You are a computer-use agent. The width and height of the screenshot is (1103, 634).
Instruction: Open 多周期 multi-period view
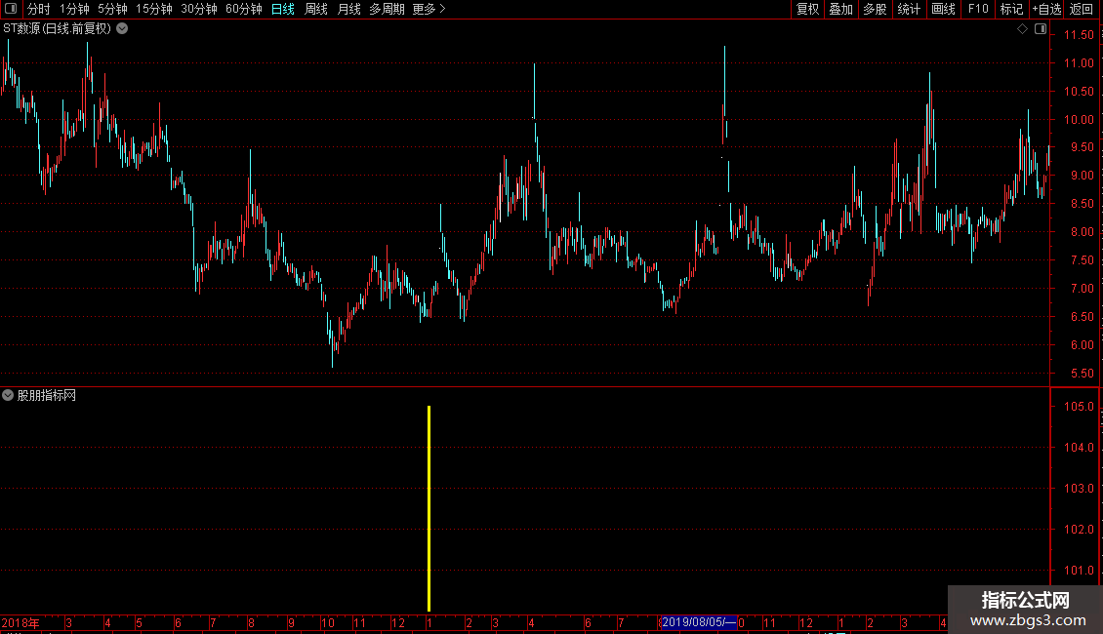tap(387, 9)
